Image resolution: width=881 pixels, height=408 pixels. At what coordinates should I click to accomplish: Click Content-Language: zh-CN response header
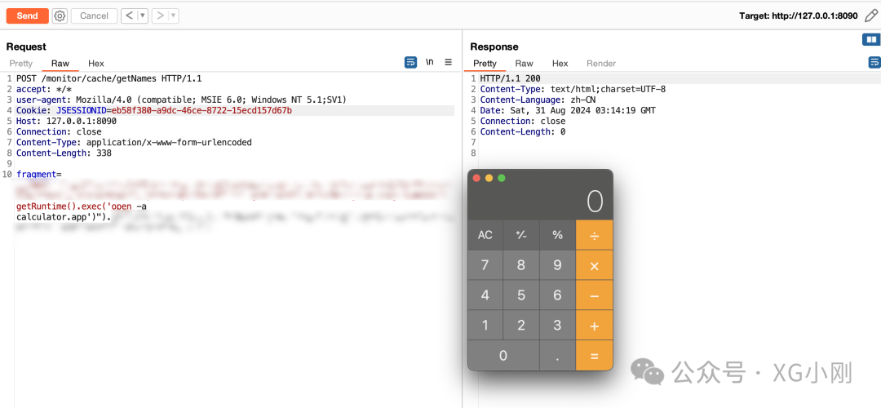(x=538, y=100)
